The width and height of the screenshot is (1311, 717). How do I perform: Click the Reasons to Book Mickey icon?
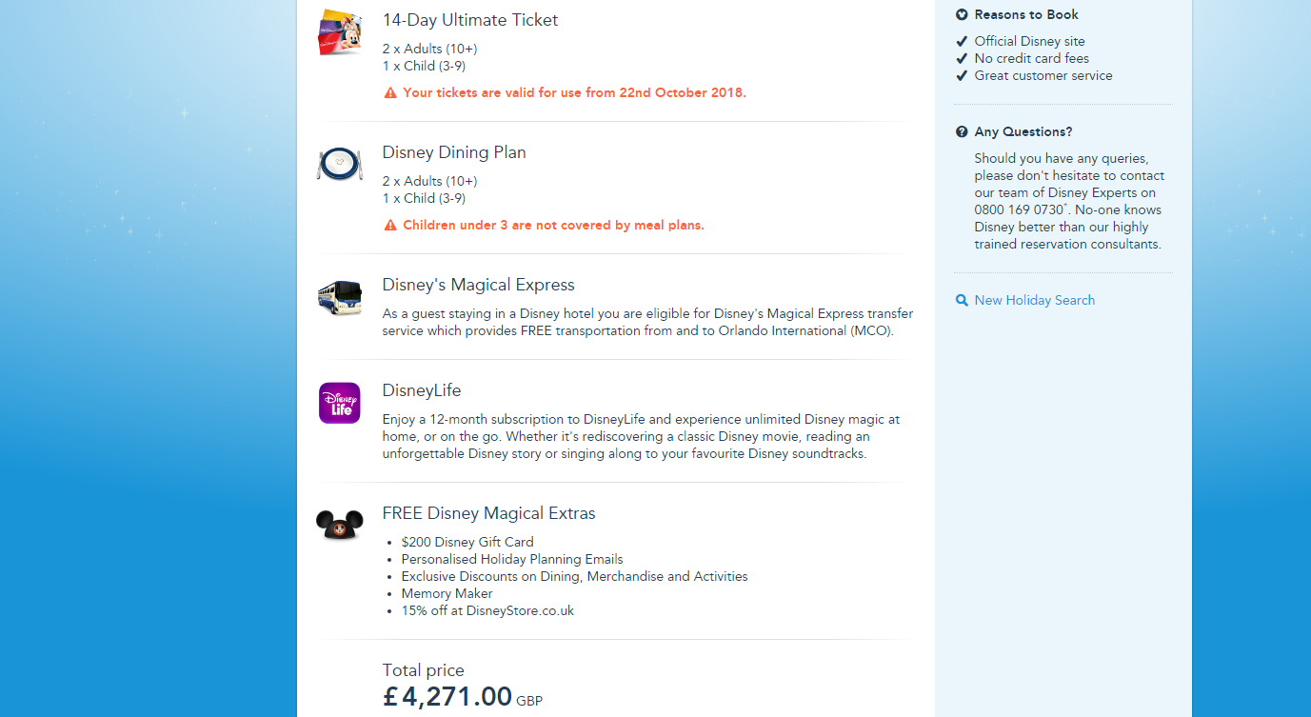(x=962, y=15)
